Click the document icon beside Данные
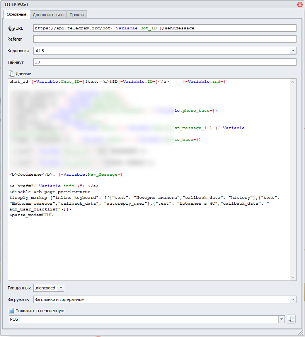 [11, 74]
